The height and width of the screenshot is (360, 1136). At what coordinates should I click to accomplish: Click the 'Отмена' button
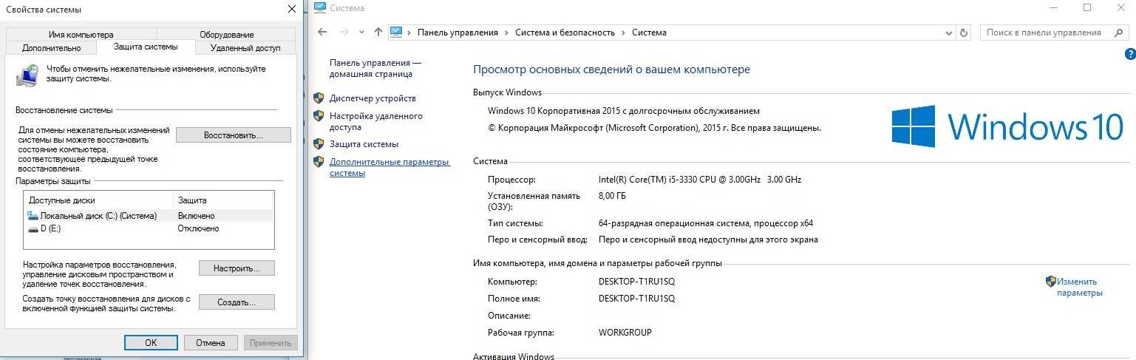(210, 342)
